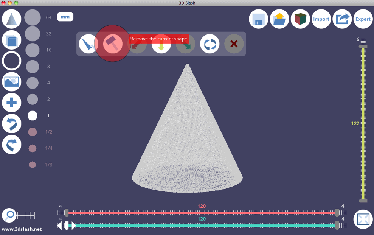Select the hammer tool to remove shape
The image size is (374, 235).
(112, 43)
